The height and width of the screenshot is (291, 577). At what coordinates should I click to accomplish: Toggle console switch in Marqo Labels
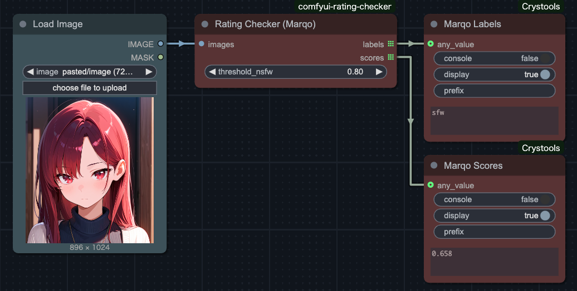(x=494, y=58)
